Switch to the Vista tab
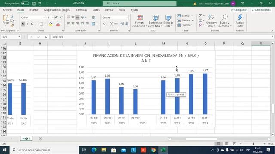275x154 pixels. click(122, 10)
